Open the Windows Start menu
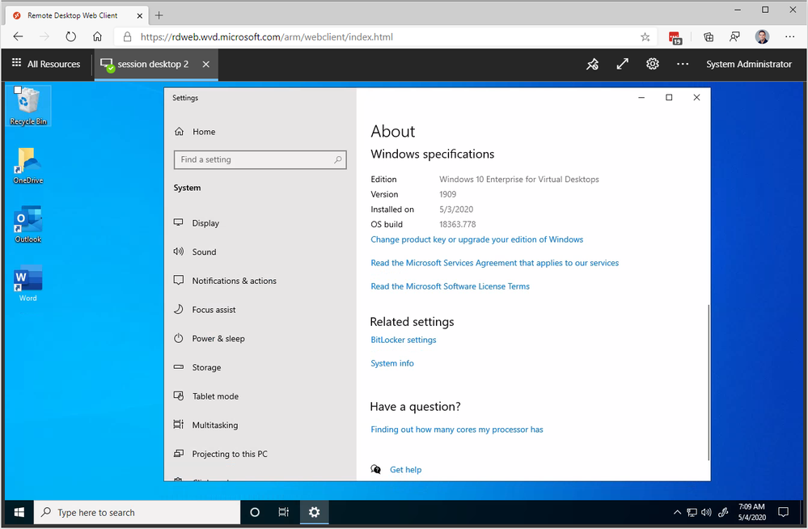Screen dimensions: 808x529 pyautogui.click(x=19, y=513)
